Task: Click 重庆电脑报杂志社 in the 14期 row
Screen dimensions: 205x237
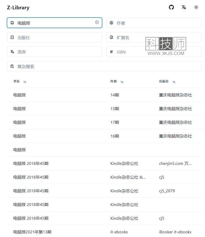Action: pos(176,95)
